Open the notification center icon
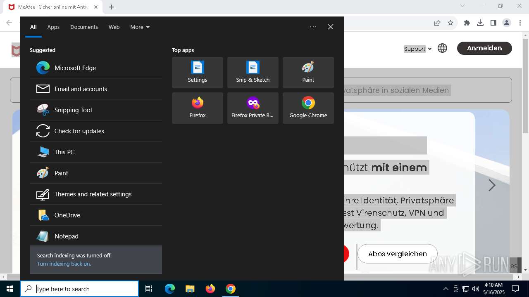Screen dimensions: 529x297 [x=515, y=289]
